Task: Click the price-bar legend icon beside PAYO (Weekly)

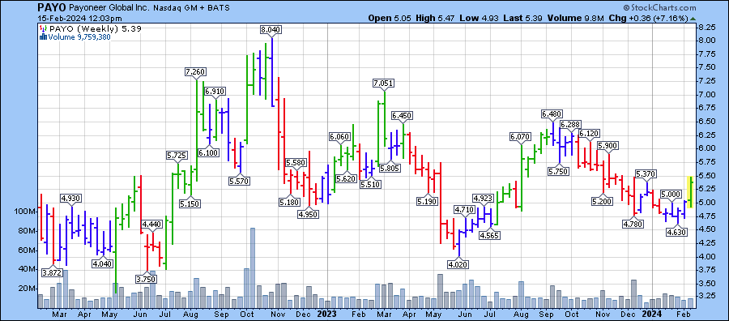Action: [43, 29]
